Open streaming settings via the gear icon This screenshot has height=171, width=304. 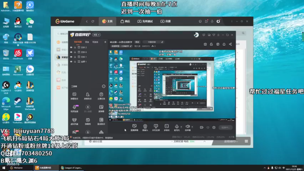[214, 127]
